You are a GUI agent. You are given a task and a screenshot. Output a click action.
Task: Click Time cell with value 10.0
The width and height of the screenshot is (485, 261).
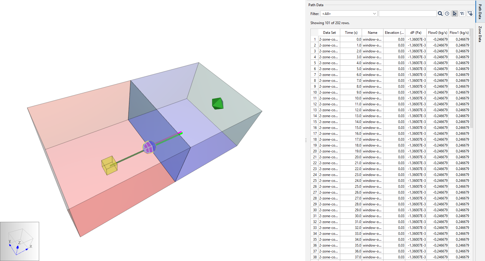click(x=351, y=98)
